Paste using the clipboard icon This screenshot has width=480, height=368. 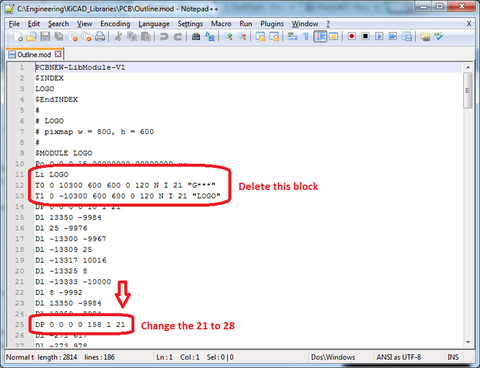[x=146, y=37]
